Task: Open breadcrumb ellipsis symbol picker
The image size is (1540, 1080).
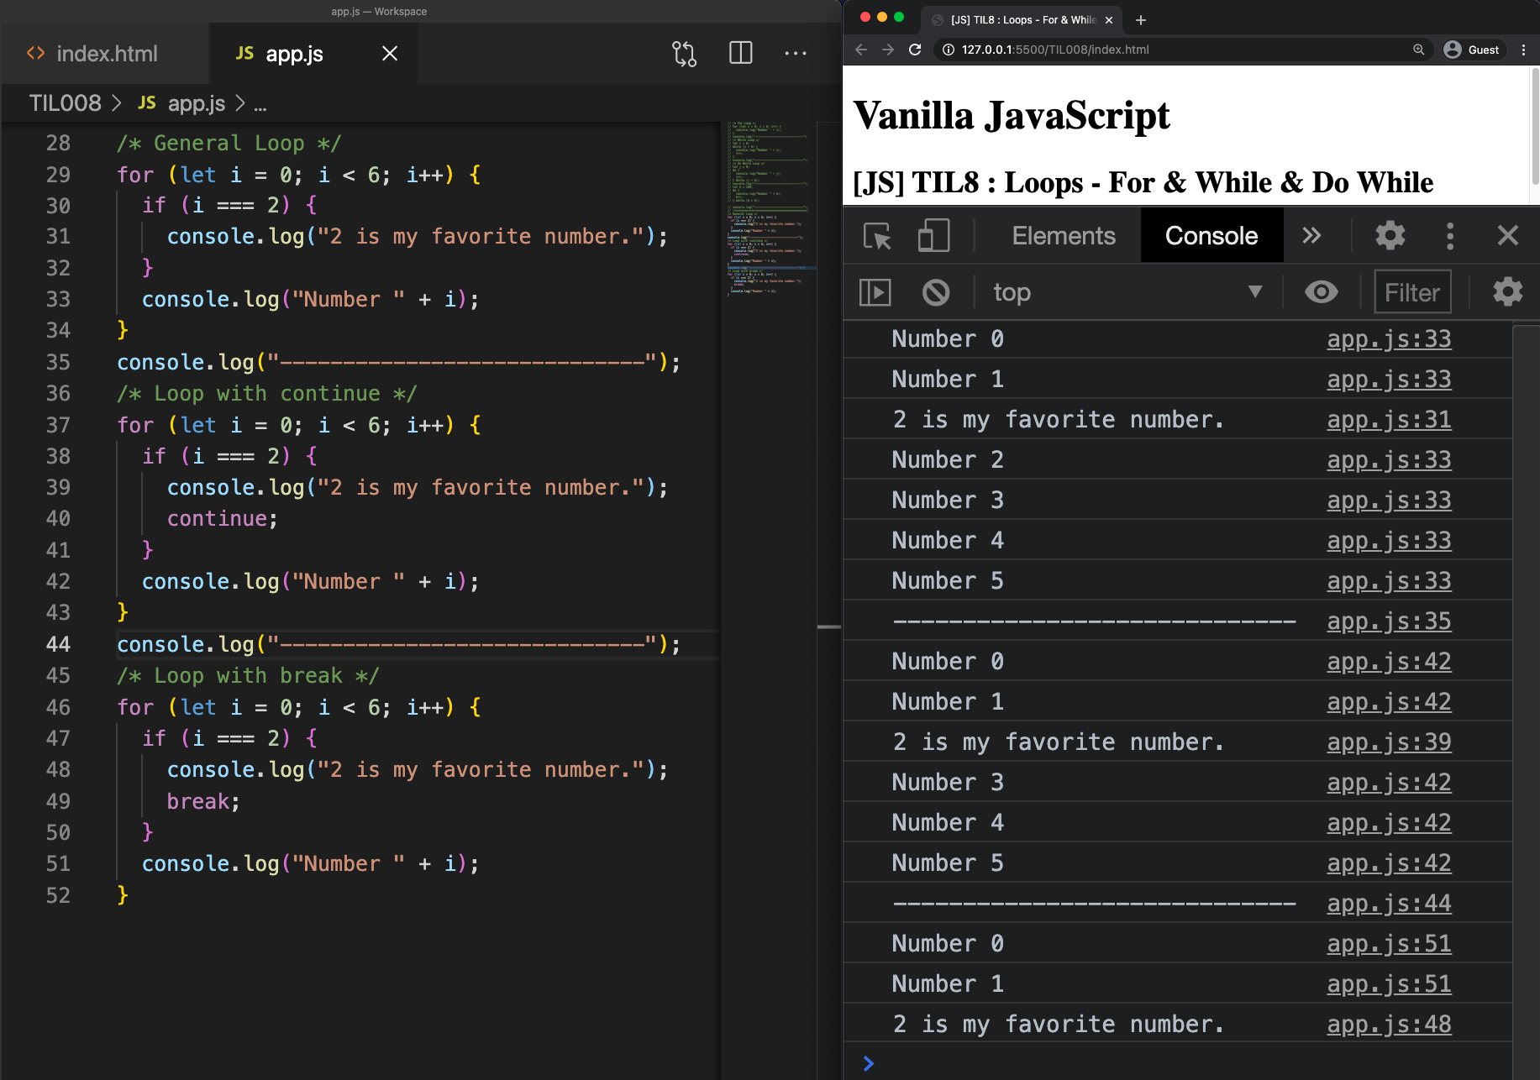Action: pyautogui.click(x=260, y=104)
